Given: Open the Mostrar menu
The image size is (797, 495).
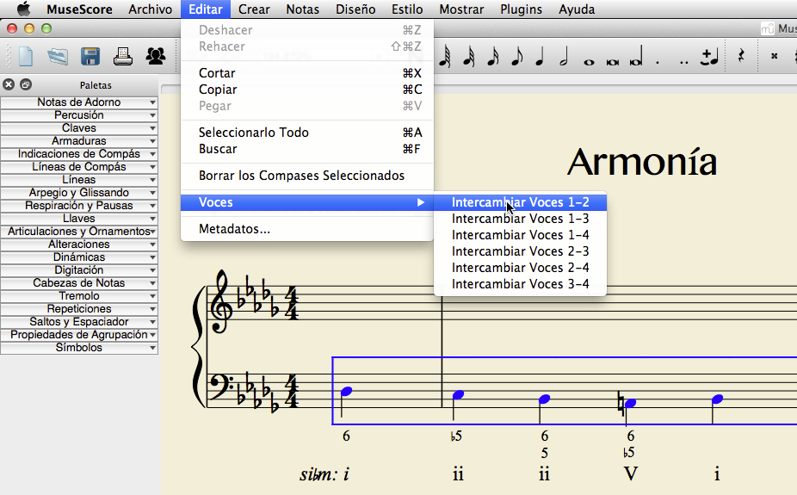Looking at the screenshot, I should pyautogui.click(x=461, y=9).
